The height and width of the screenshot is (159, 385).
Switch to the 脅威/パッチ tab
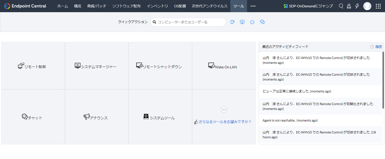click(x=97, y=6)
